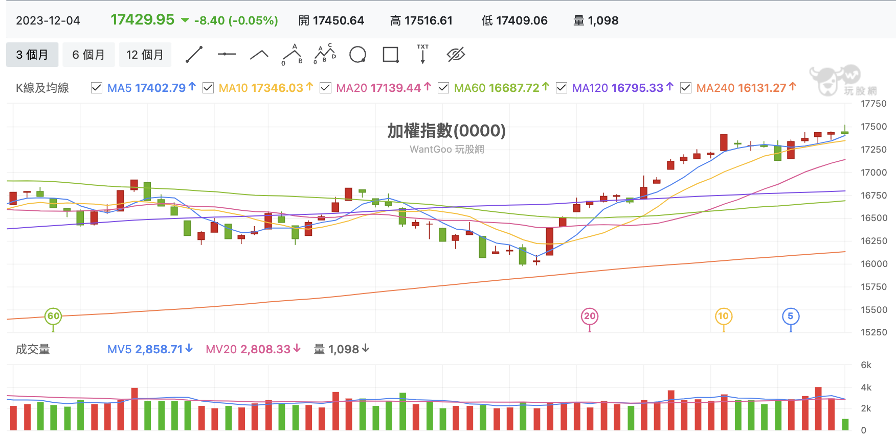Click the pink 20 marker on timeline
Screen dimensions: 896x438
(590, 316)
